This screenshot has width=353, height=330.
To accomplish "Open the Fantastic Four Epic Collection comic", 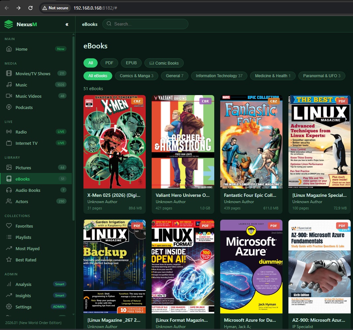I will 251,141.
